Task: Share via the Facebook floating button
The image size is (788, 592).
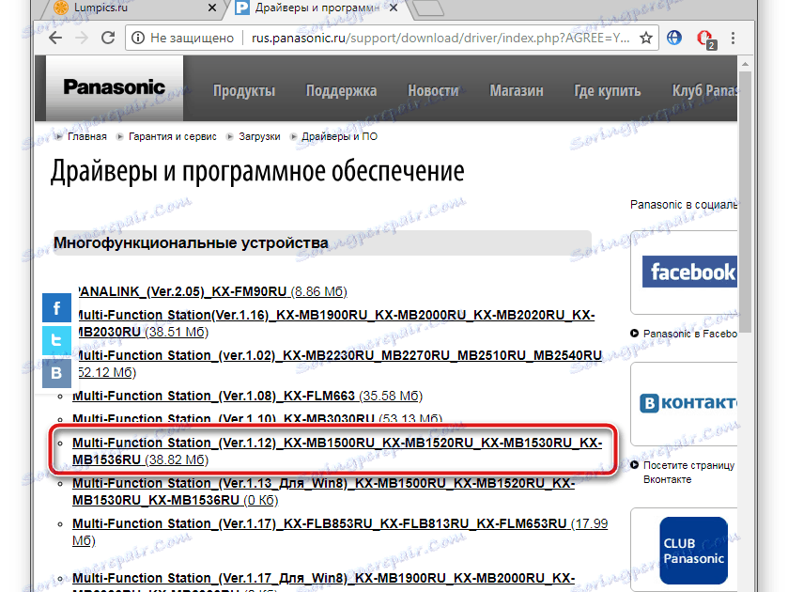Action: pos(56,308)
